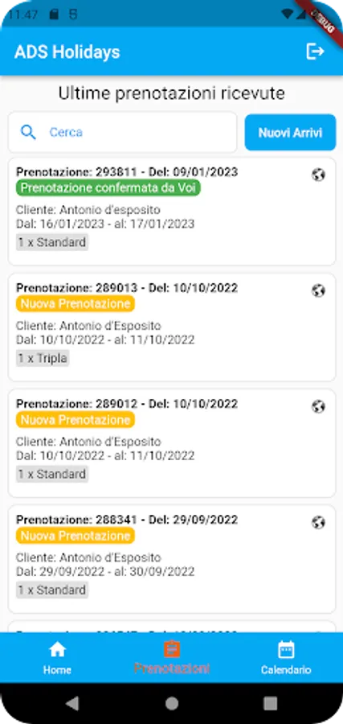Click globe icon on booking 289013

point(318,290)
